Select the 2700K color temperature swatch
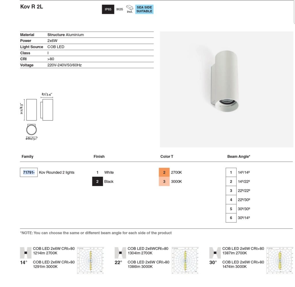The width and height of the screenshot is (295, 287). (x=164, y=172)
